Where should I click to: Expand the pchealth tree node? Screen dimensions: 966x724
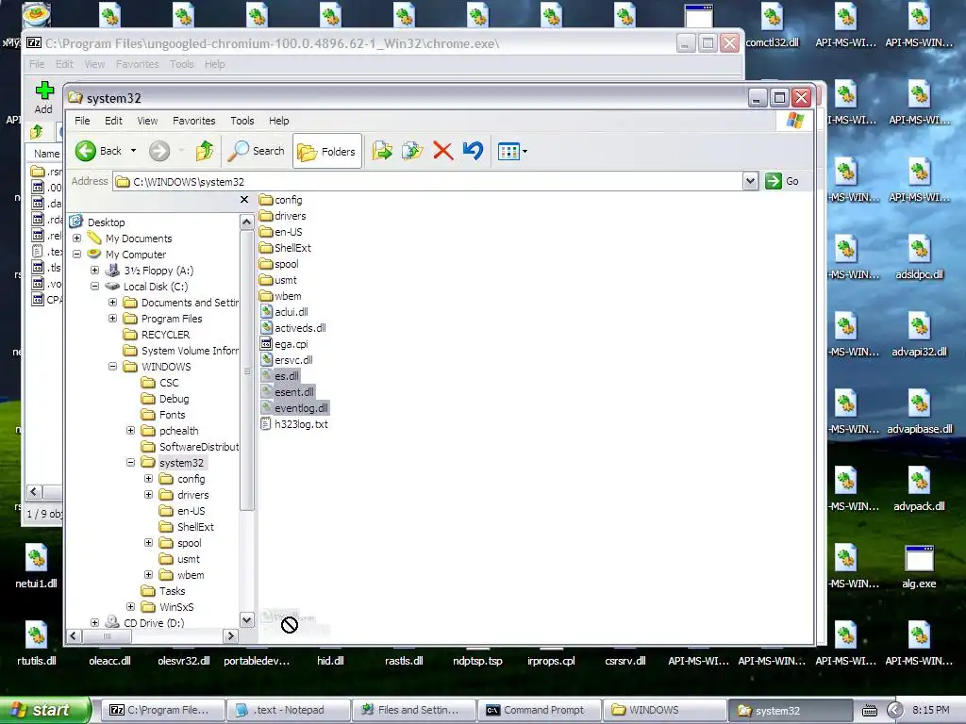(x=130, y=430)
